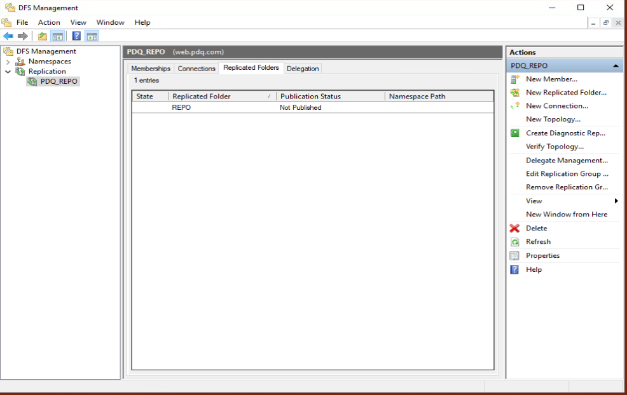The image size is (627, 395).
Task: Restore the inner MDI child window
Action: click(606, 23)
